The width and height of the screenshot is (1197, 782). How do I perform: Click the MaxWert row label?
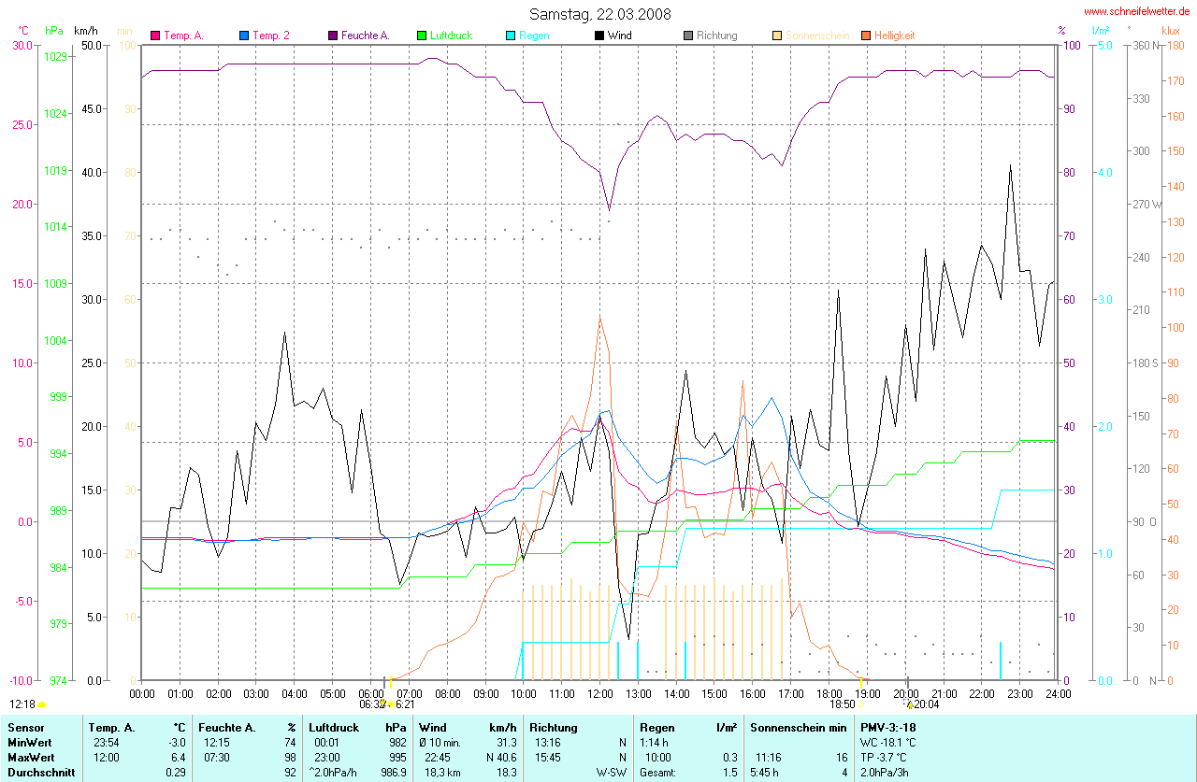point(32,757)
